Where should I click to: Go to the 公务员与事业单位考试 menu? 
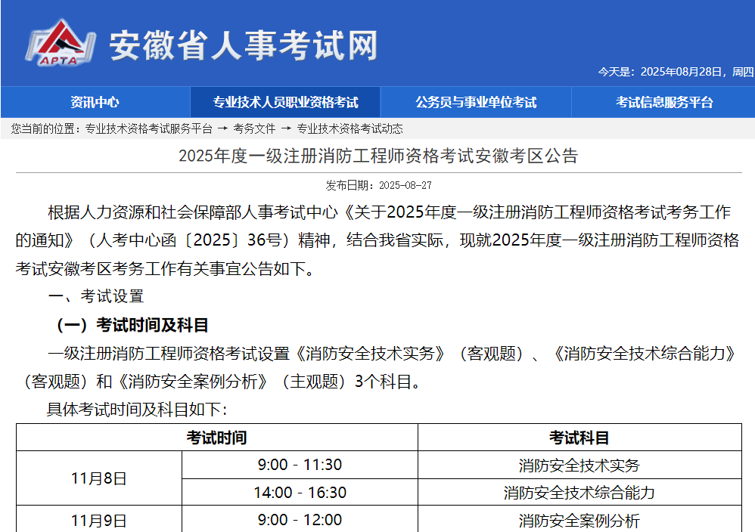(476, 102)
